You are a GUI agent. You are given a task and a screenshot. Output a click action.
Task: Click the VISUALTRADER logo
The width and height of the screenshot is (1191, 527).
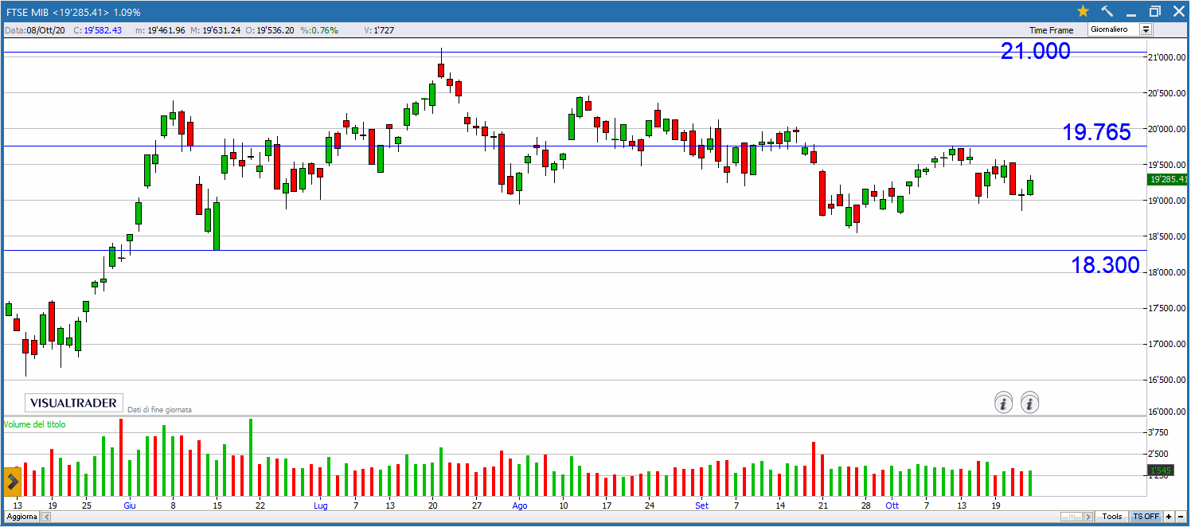pos(73,403)
